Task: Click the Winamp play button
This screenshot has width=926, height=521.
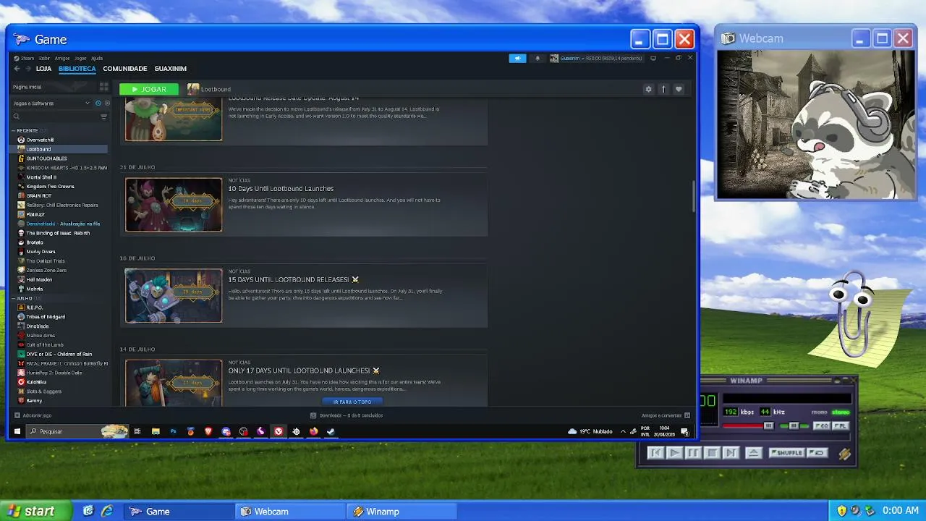Action: pyautogui.click(x=674, y=453)
